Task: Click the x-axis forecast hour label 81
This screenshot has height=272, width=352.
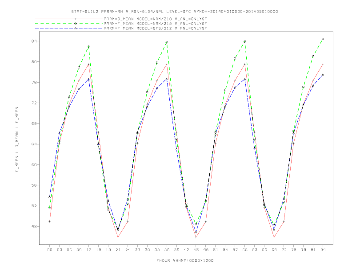Action: tap(313, 250)
